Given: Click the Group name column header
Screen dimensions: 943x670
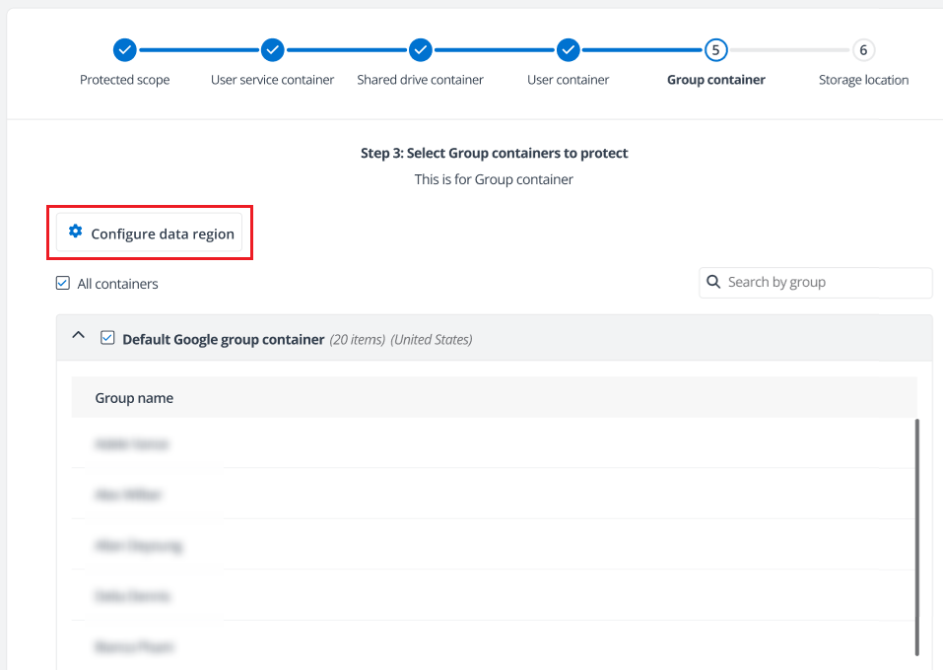Looking at the screenshot, I should (x=134, y=397).
